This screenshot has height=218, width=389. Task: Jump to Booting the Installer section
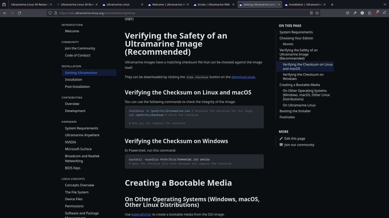point(295,111)
